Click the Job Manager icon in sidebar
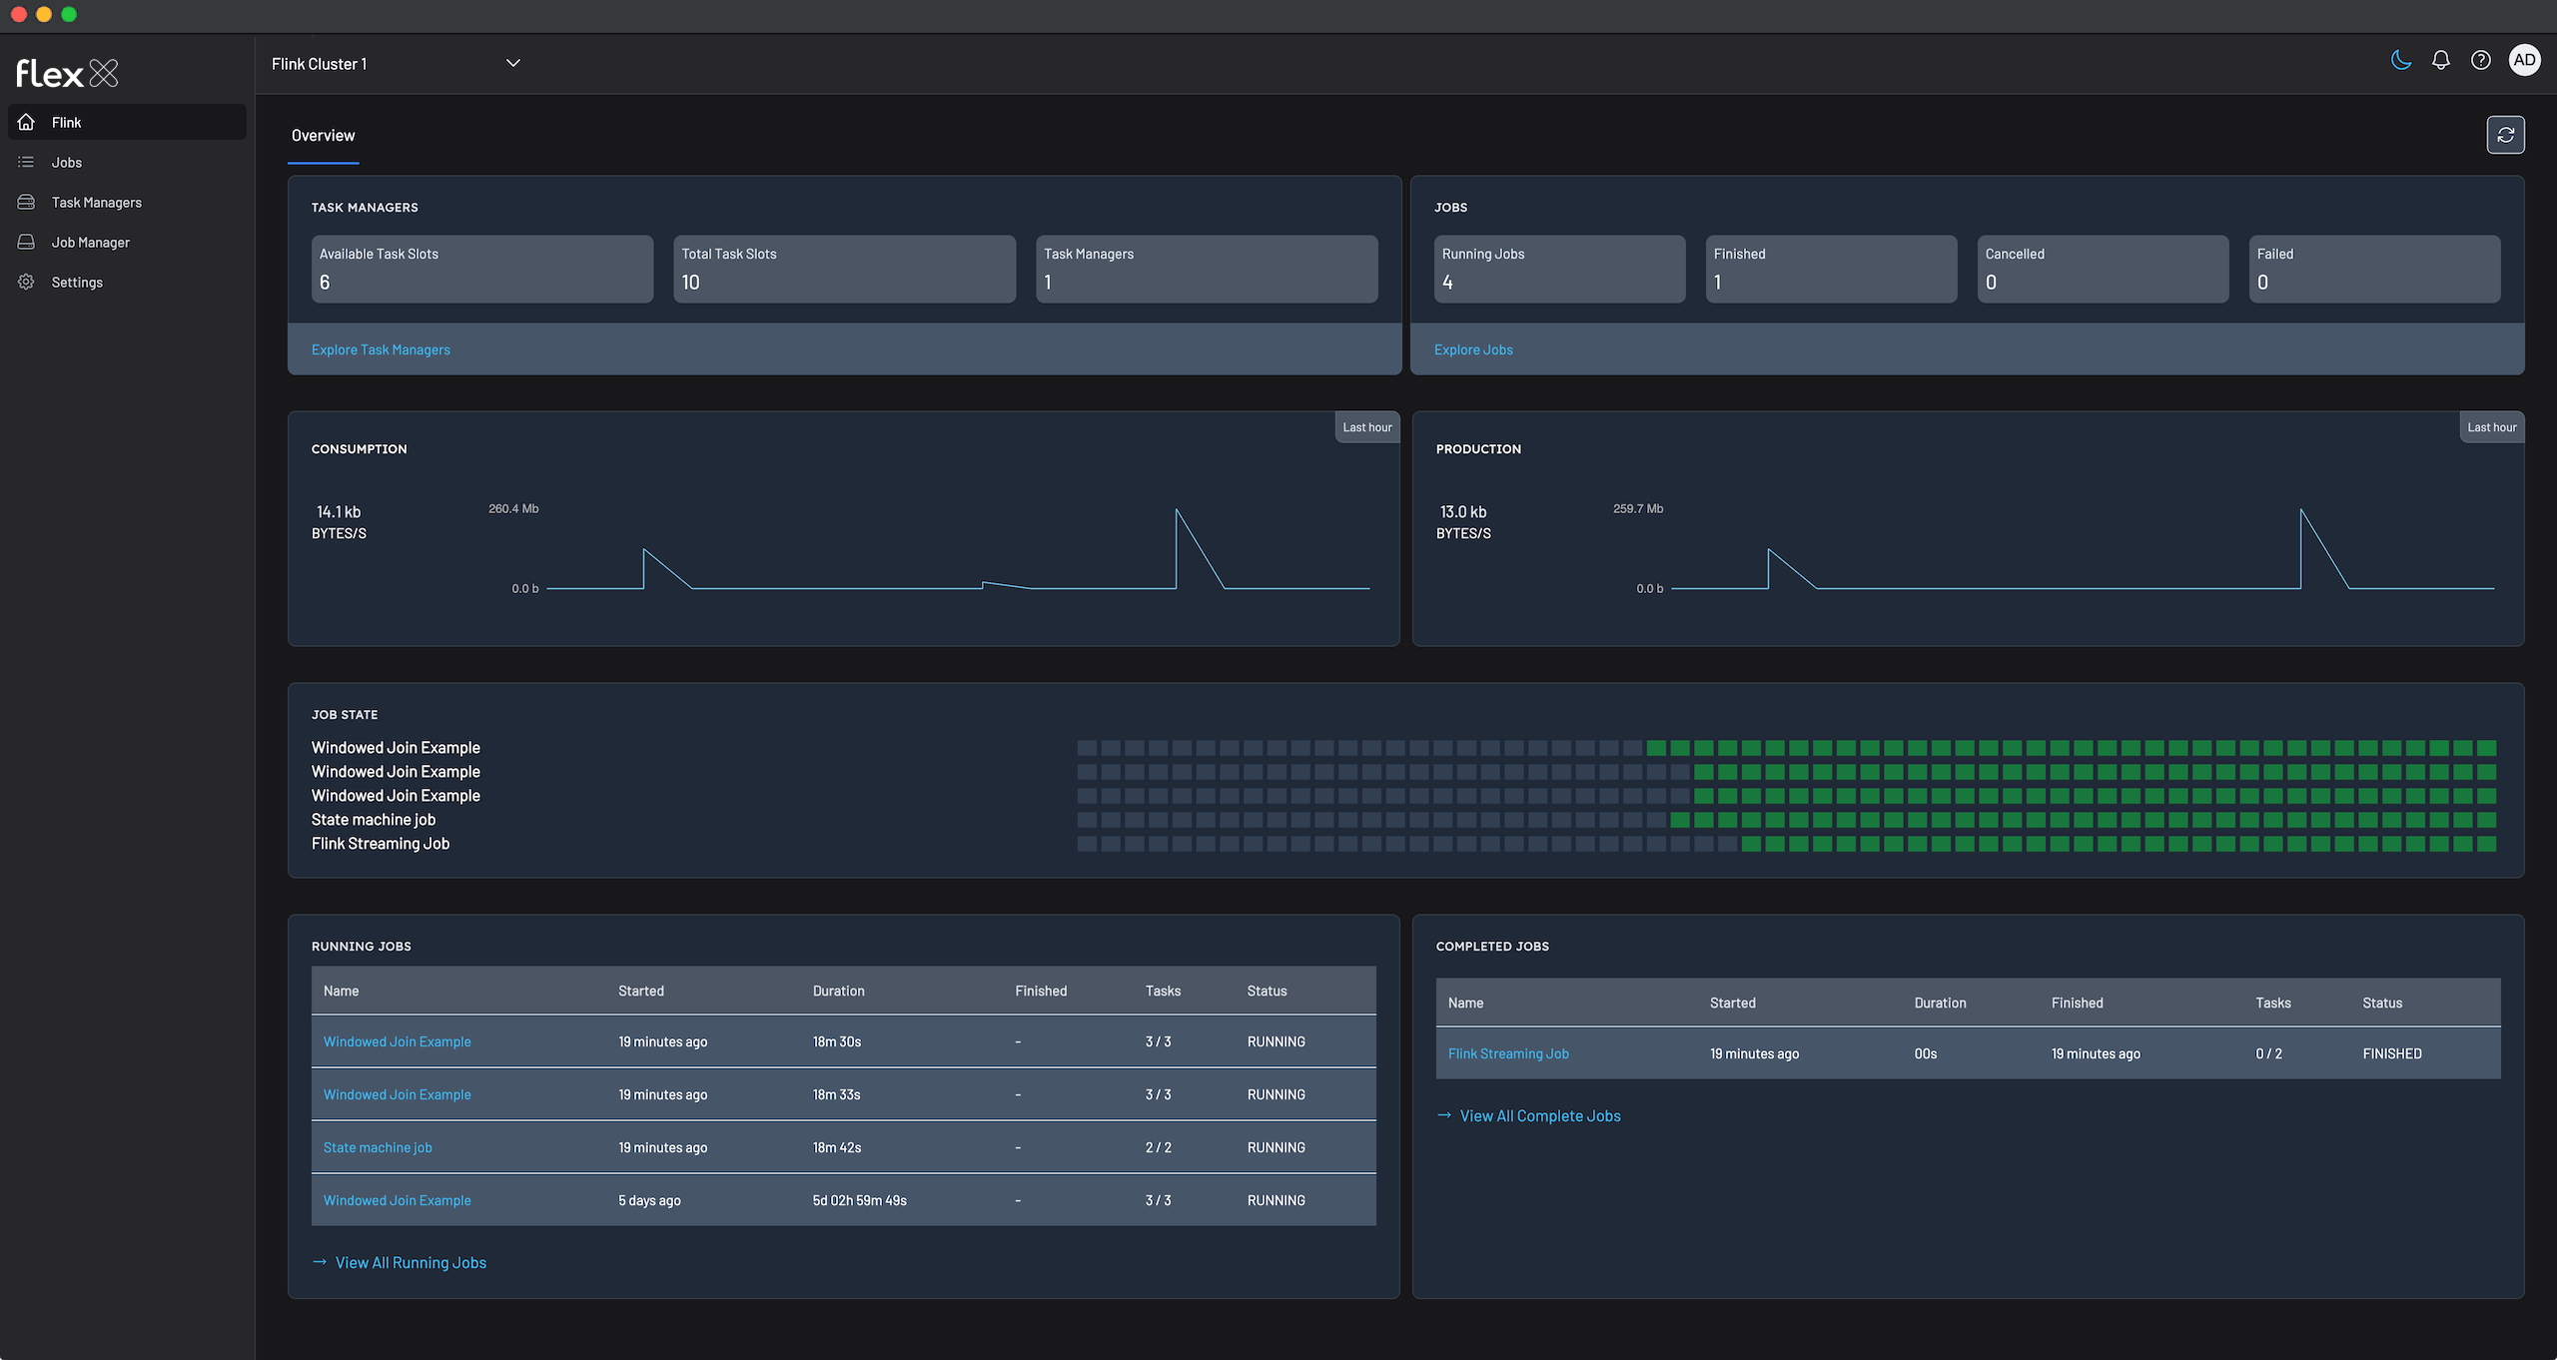 tap(27, 242)
